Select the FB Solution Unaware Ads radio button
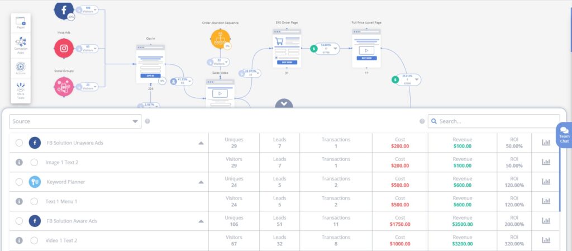 (x=19, y=143)
